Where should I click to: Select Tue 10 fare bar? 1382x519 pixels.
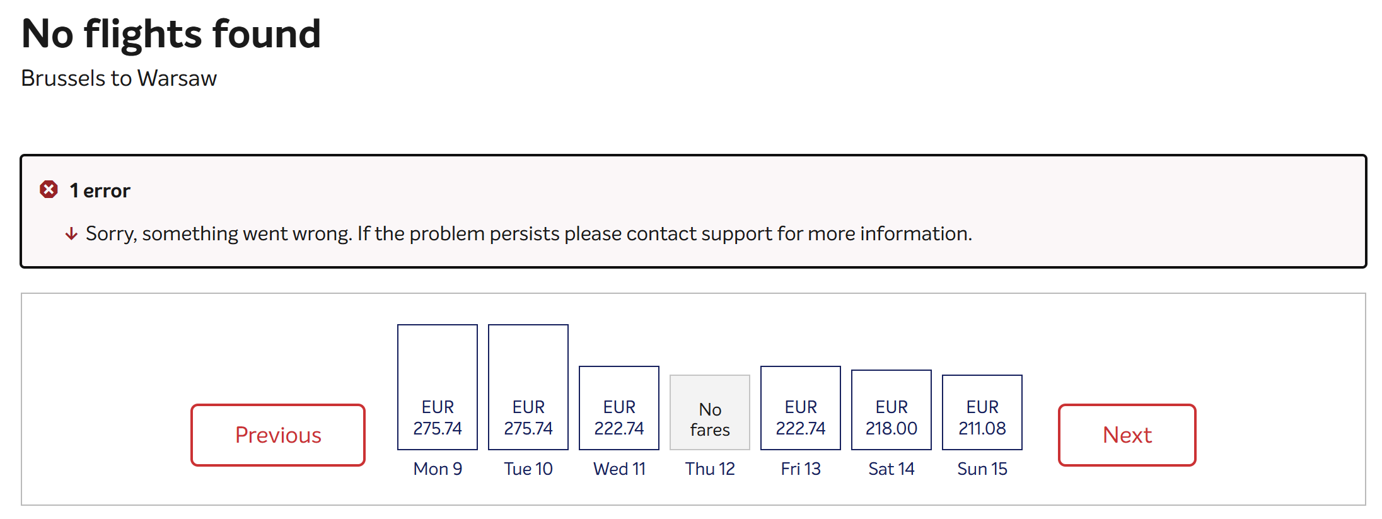[528, 387]
